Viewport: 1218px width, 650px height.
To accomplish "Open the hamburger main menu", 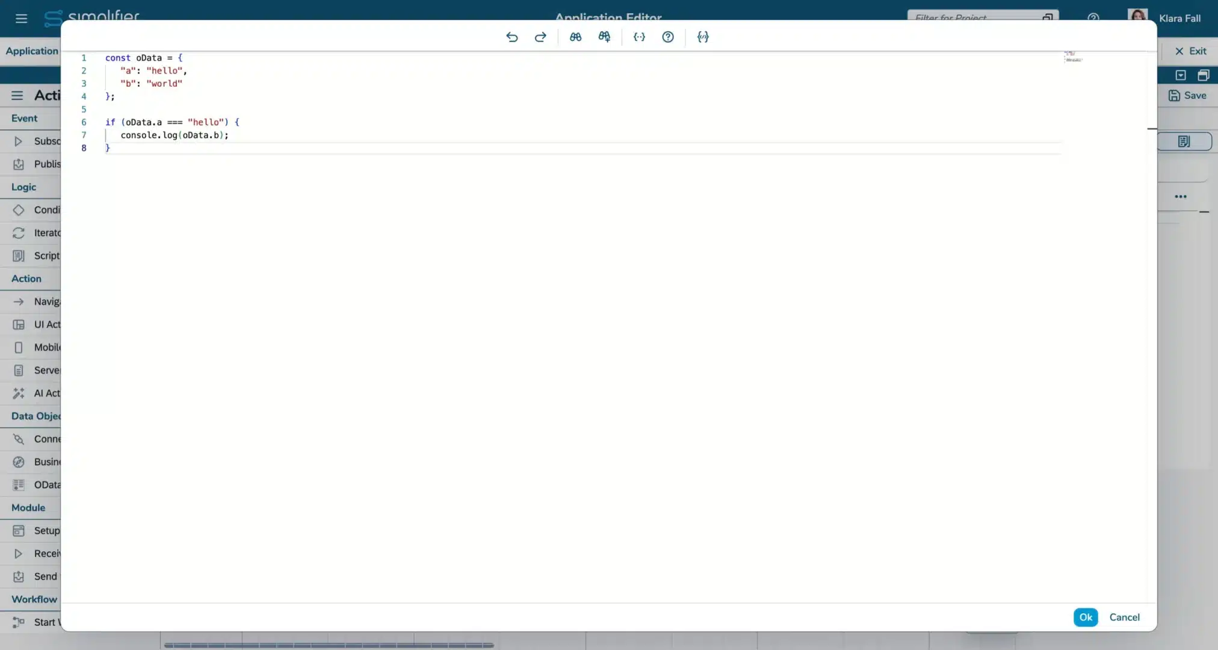I will tap(21, 18).
